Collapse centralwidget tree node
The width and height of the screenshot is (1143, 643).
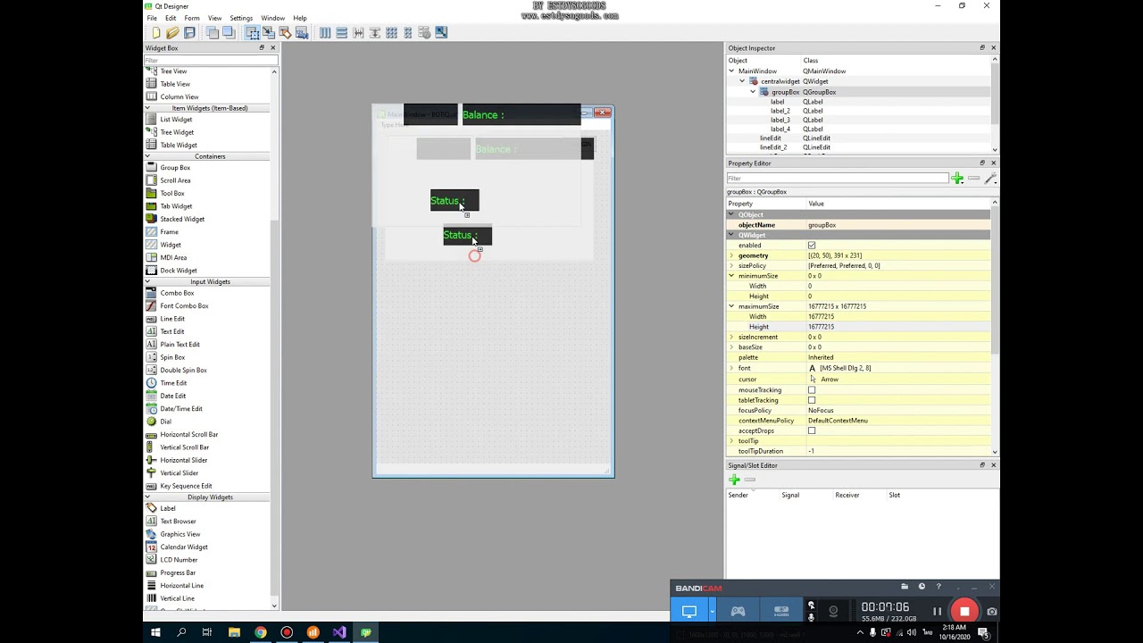coord(742,81)
